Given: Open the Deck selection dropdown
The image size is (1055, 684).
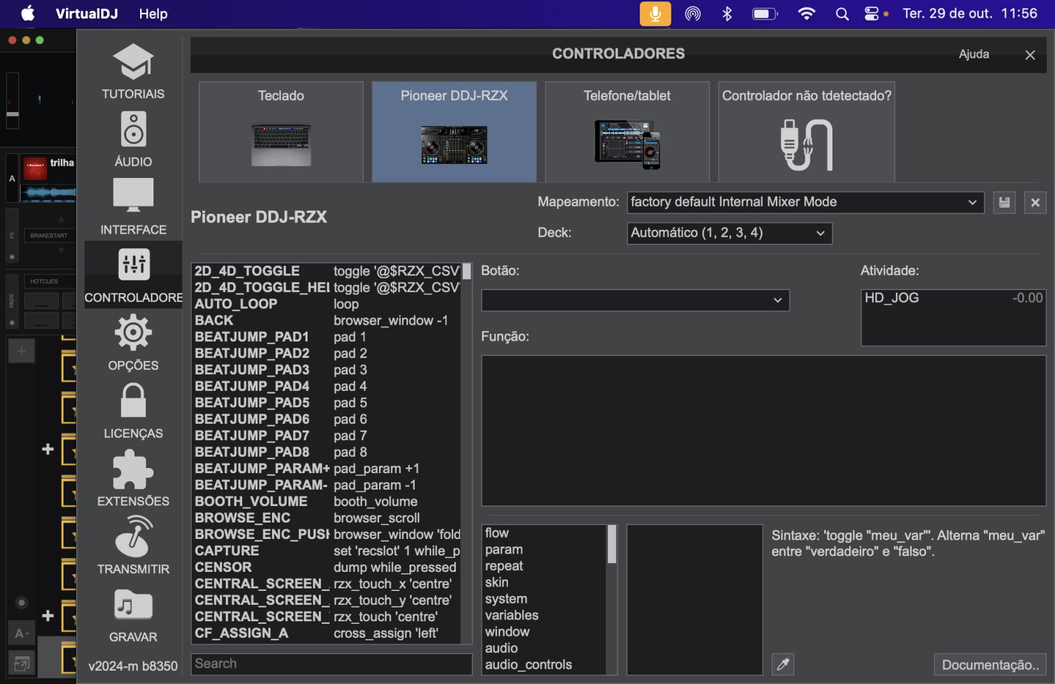Looking at the screenshot, I should click(729, 233).
